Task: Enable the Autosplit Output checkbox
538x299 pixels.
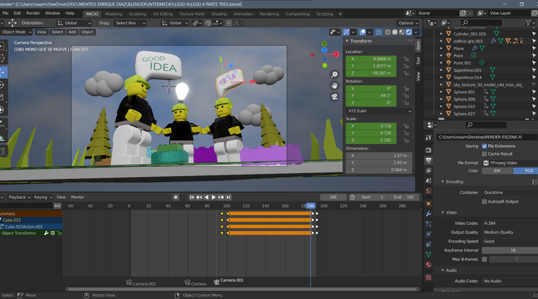Action: coord(485,202)
